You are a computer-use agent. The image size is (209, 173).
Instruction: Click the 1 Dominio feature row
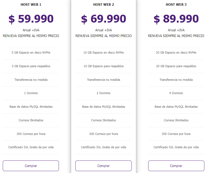tap(31, 93)
